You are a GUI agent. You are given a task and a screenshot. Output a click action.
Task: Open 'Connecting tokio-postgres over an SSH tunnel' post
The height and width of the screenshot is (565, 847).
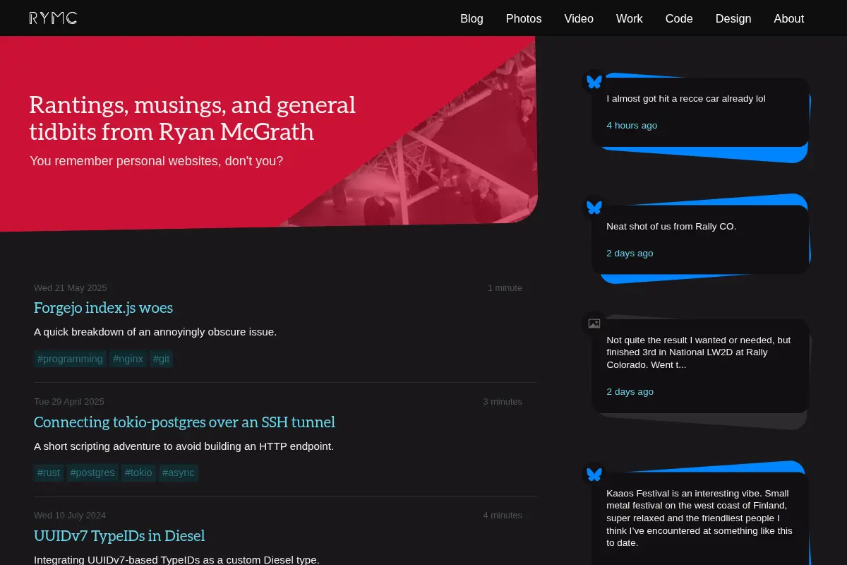click(184, 422)
